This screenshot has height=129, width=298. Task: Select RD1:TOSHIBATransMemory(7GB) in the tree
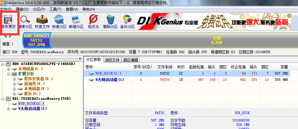[42, 99]
